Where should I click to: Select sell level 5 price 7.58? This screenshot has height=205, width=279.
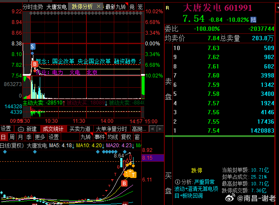pyautogui.click(x=214, y=94)
